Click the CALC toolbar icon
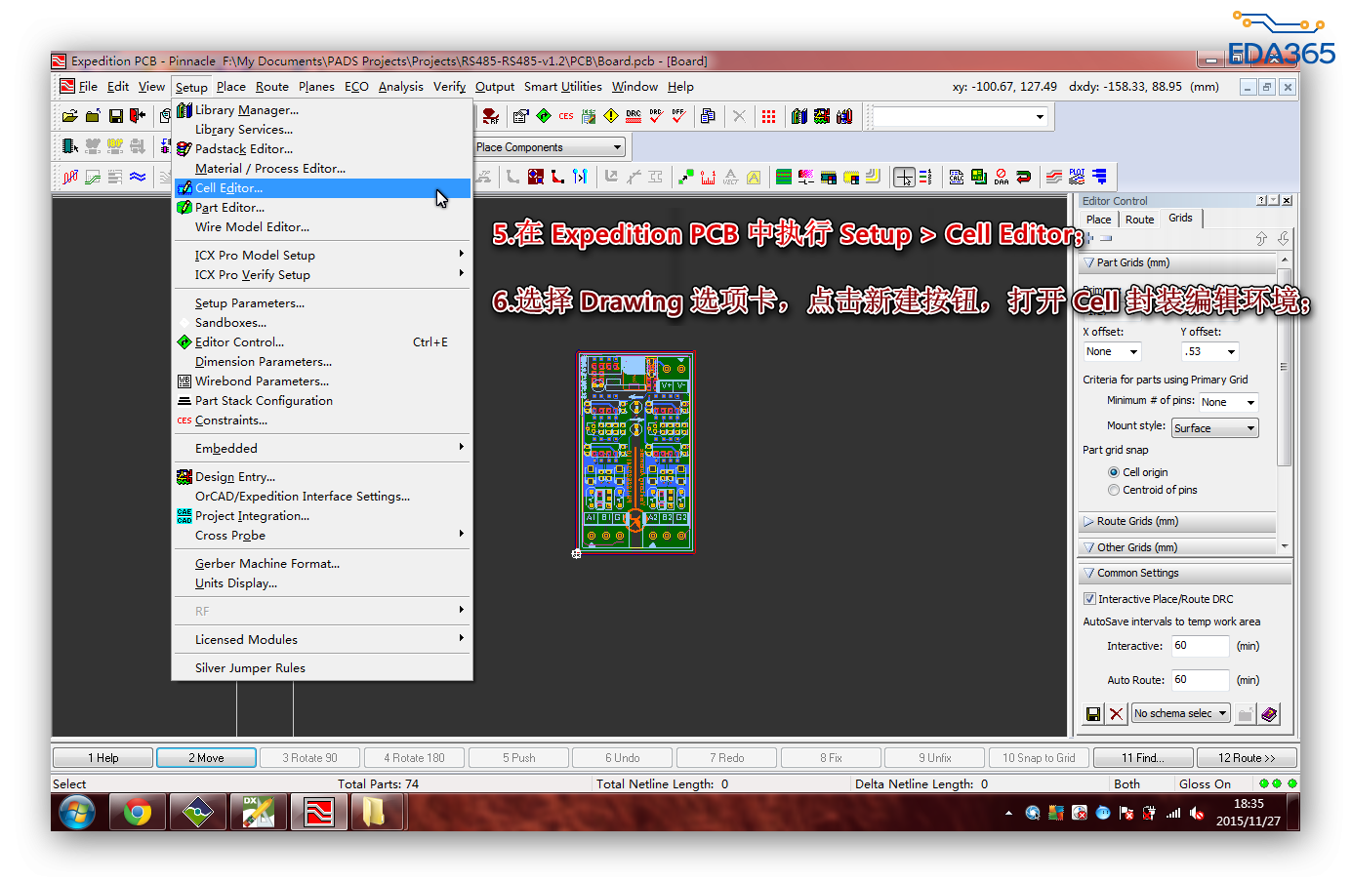 click(x=957, y=177)
